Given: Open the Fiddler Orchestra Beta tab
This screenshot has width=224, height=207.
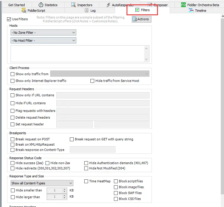Looking at the screenshot, I should [200, 5].
